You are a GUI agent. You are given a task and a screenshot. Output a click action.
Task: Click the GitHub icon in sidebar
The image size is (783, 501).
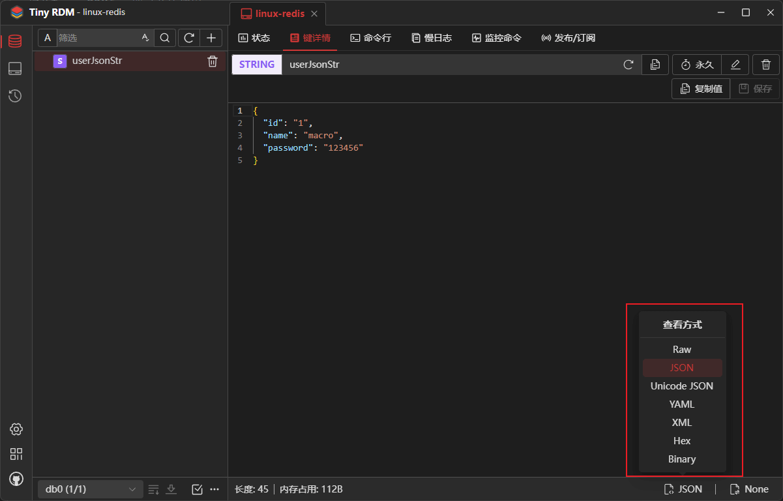click(x=16, y=479)
